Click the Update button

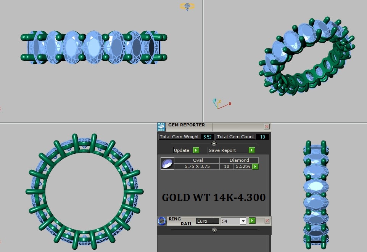[x=181, y=150]
